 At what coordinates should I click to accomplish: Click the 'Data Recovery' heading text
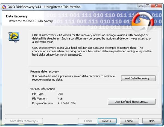click(17, 16)
